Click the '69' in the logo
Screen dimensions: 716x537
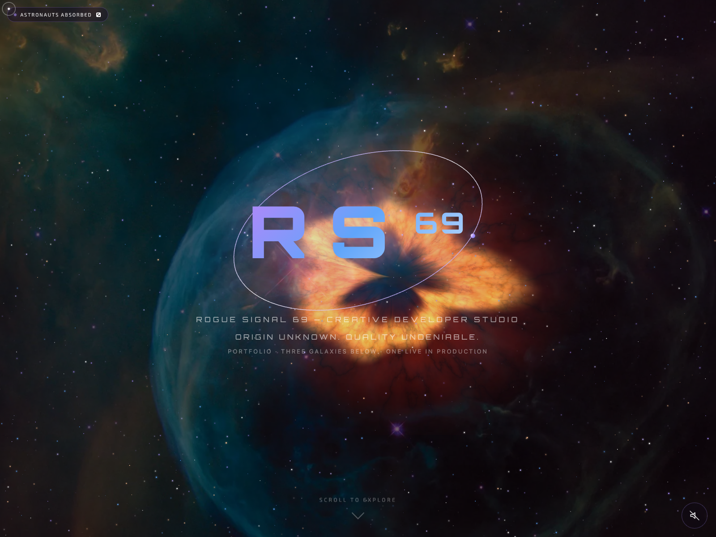pos(439,223)
